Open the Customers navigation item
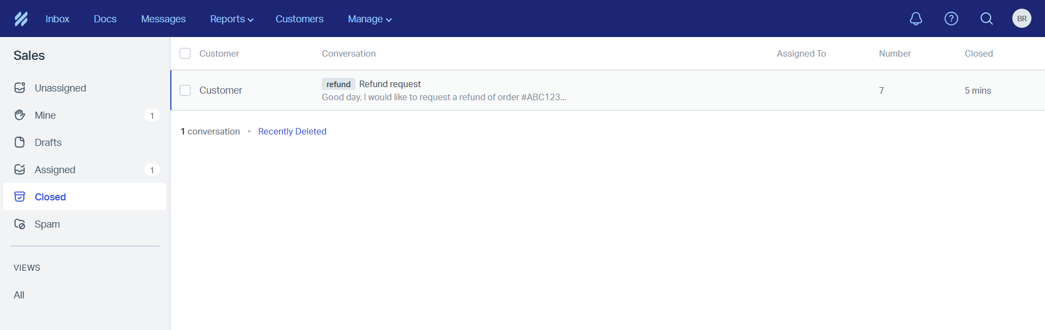 click(x=299, y=19)
